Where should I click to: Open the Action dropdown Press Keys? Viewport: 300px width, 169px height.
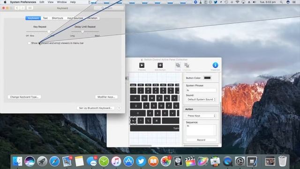point(201,116)
